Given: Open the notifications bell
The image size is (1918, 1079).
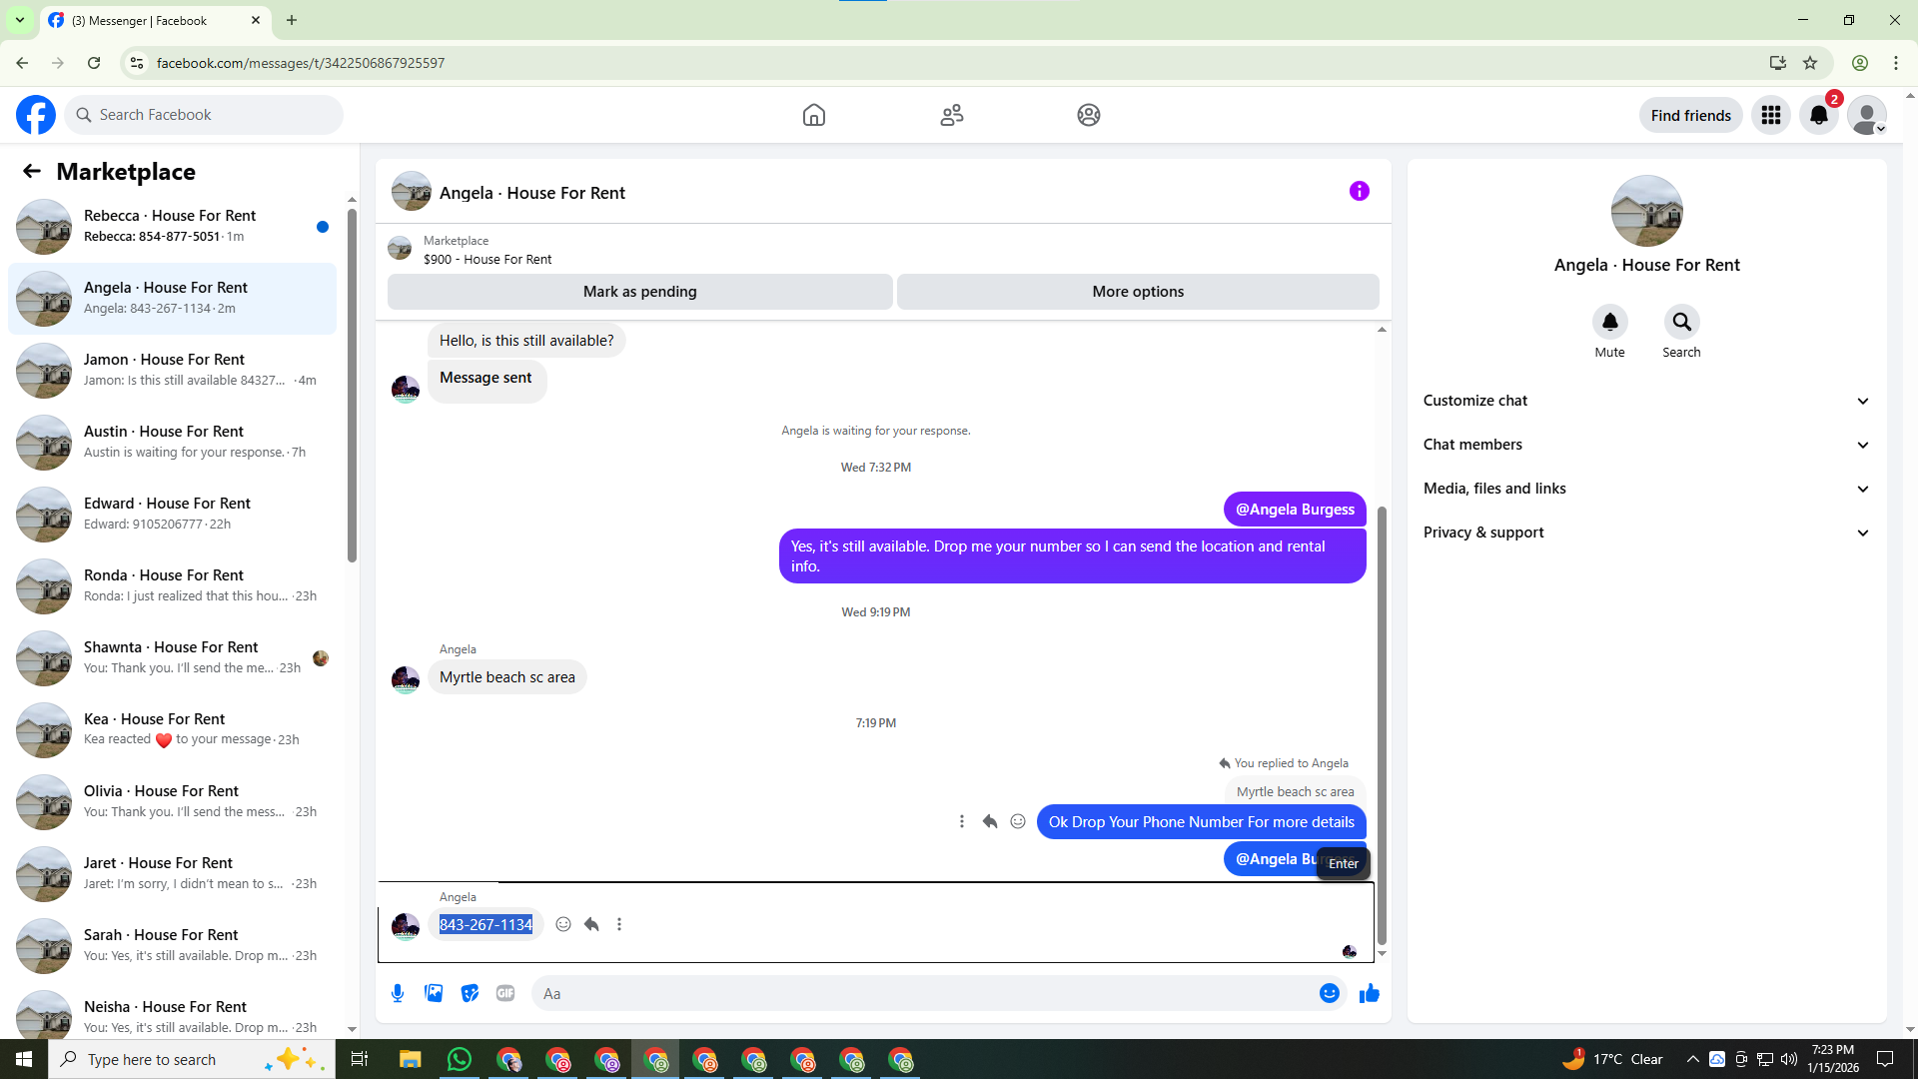Looking at the screenshot, I should pos(1818,115).
